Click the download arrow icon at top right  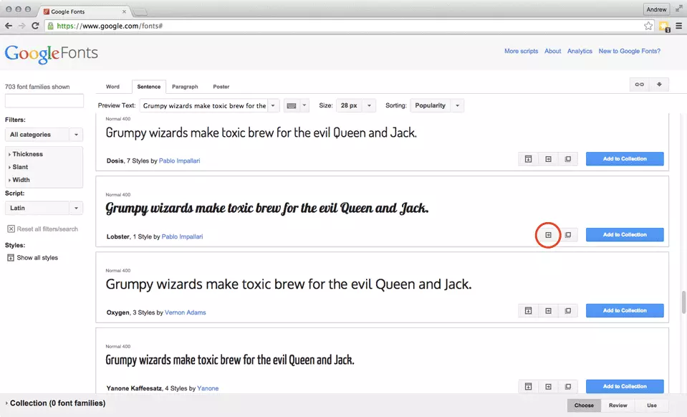coord(659,84)
